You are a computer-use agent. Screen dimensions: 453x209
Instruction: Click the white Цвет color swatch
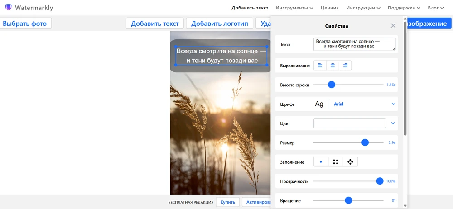tap(349, 123)
